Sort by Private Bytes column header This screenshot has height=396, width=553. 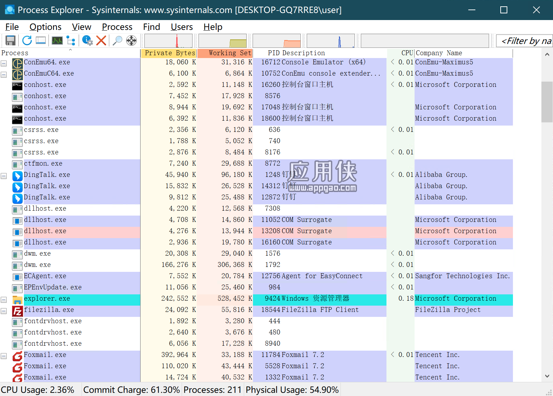pos(169,53)
